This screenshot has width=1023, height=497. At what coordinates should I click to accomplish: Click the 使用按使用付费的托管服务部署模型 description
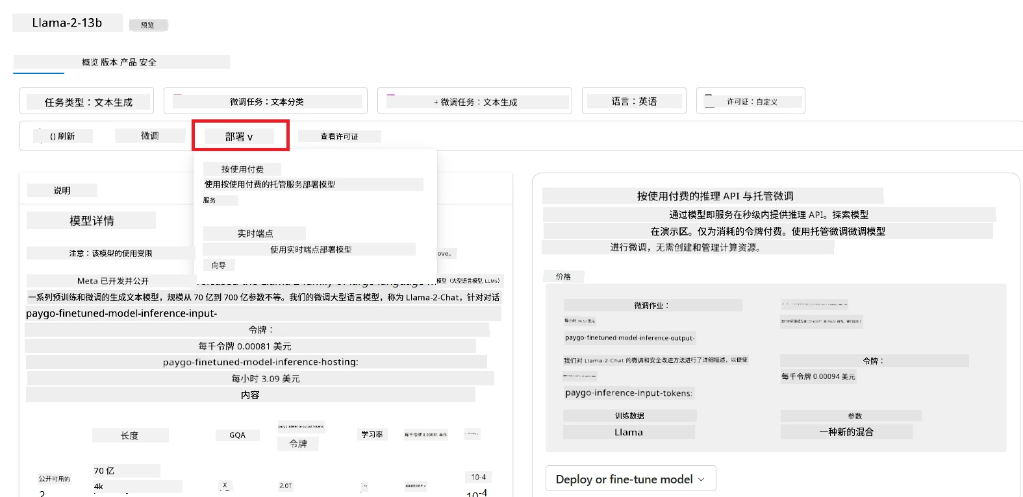click(x=270, y=184)
